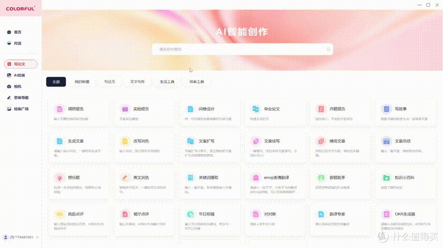
Task: Select the 想标题 lightbulb icon
Action: coord(60,178)
